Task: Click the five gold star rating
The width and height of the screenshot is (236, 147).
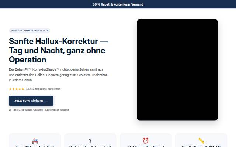Action: [17, 89]
